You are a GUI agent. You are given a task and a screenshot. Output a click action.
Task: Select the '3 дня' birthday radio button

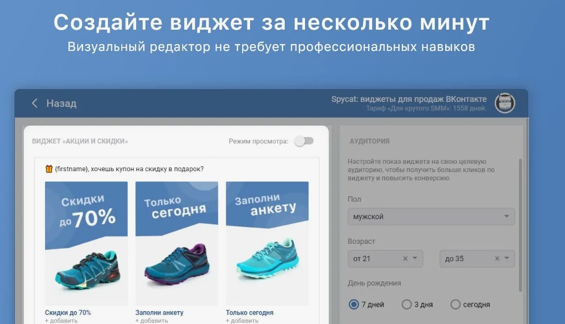[407, 305]
